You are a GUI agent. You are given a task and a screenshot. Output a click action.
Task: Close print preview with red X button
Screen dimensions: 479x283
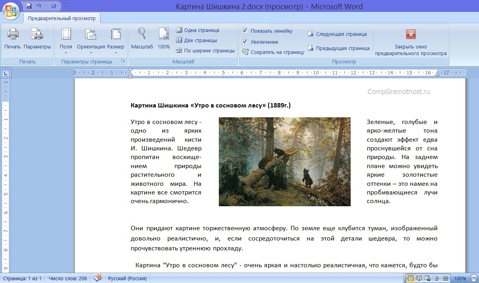(x=411, y=35)
